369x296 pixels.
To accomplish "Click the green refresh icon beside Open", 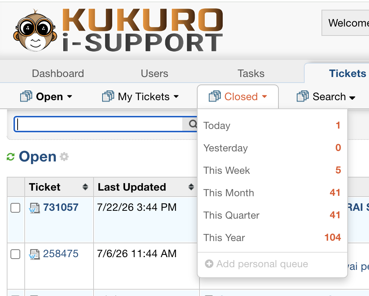I will tap(10, 157).
